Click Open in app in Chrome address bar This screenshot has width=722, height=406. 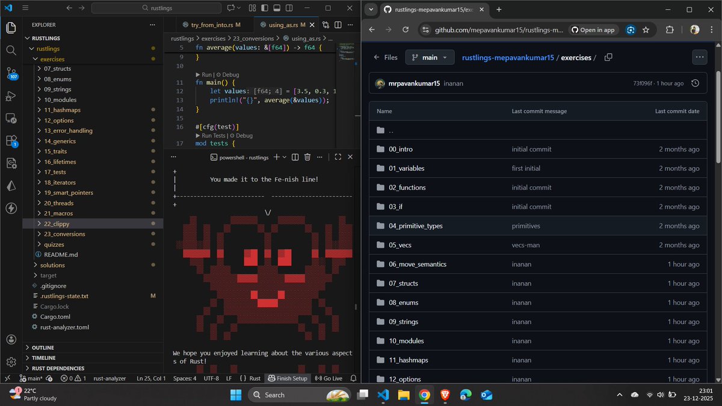pos(593,29)
